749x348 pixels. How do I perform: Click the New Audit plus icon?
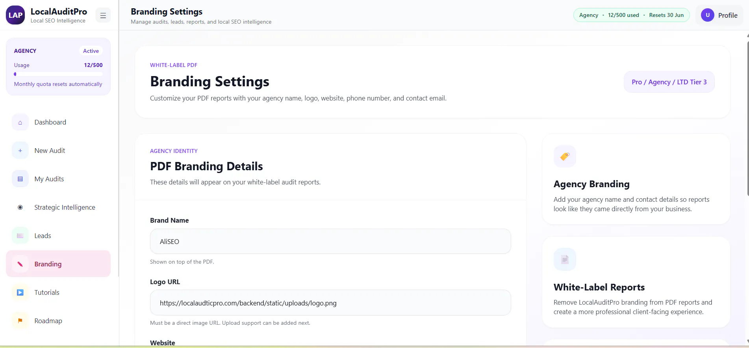[x=20, y=151]
